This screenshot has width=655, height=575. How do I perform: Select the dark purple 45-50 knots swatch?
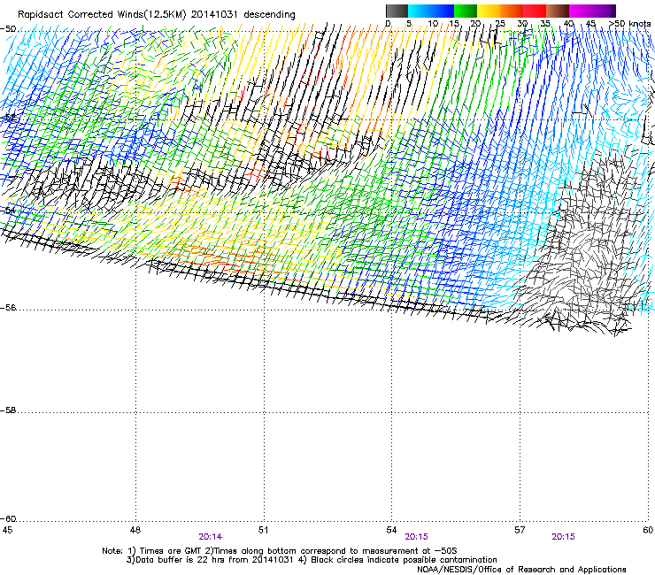604,11
